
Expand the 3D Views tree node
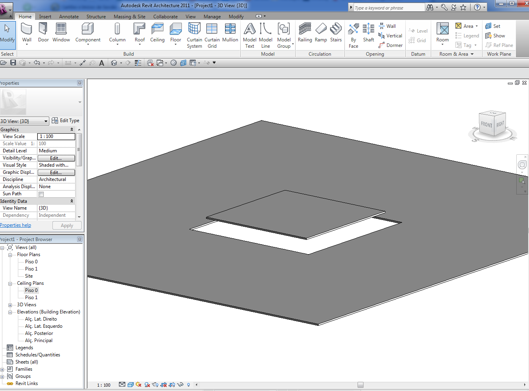[x=10, y=305]
